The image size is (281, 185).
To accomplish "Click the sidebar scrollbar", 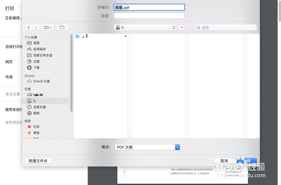I will (71, 73).
